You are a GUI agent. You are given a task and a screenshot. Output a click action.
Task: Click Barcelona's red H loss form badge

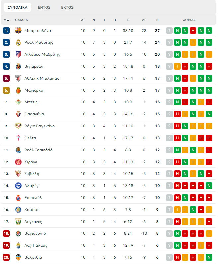[x=193, y=31]
